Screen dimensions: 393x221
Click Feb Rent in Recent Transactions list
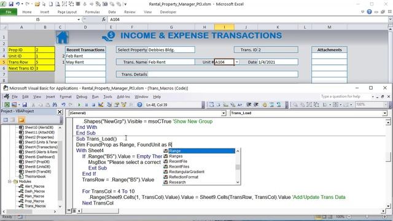click(85, 56)
